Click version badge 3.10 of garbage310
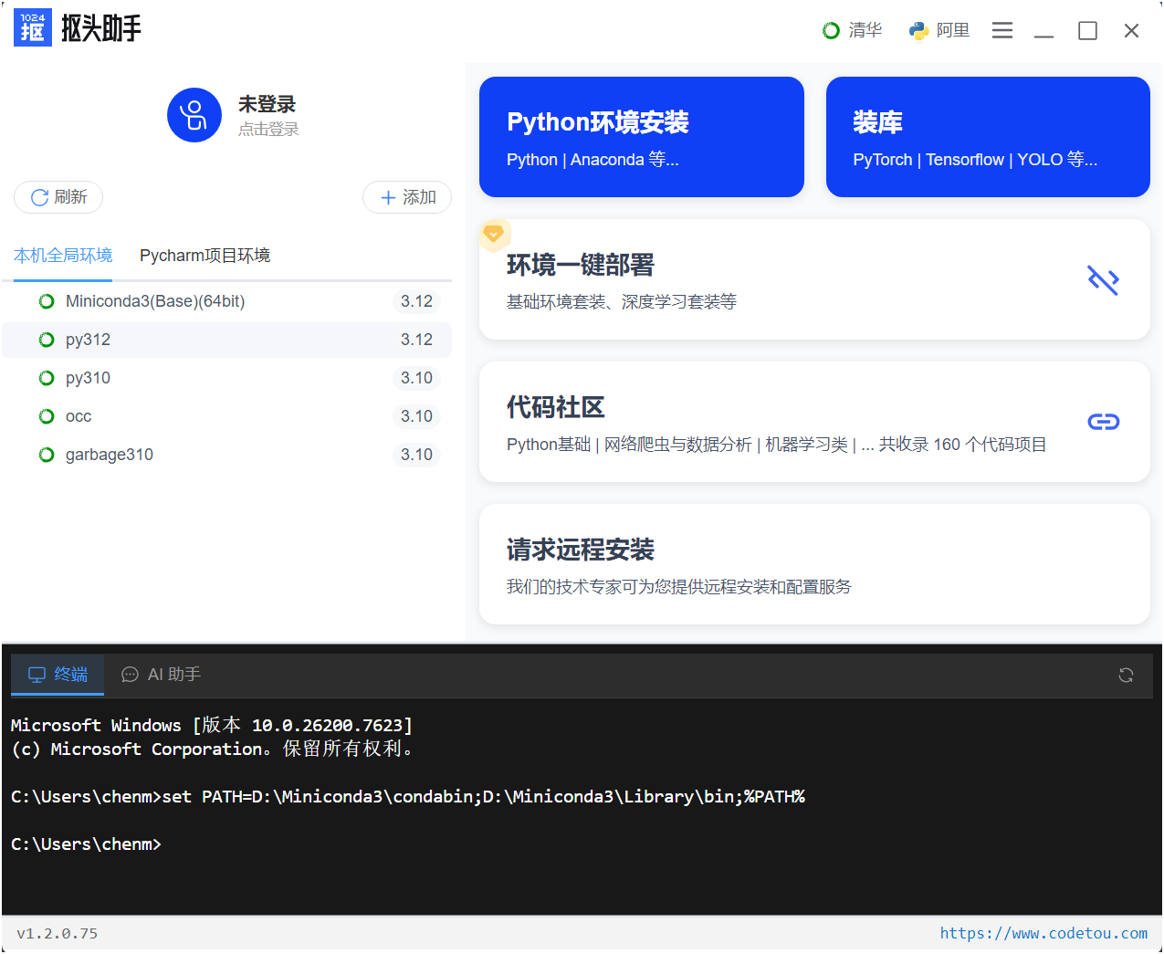The height and width of the screenshot is (954, 1164). (x=416, y=455)
